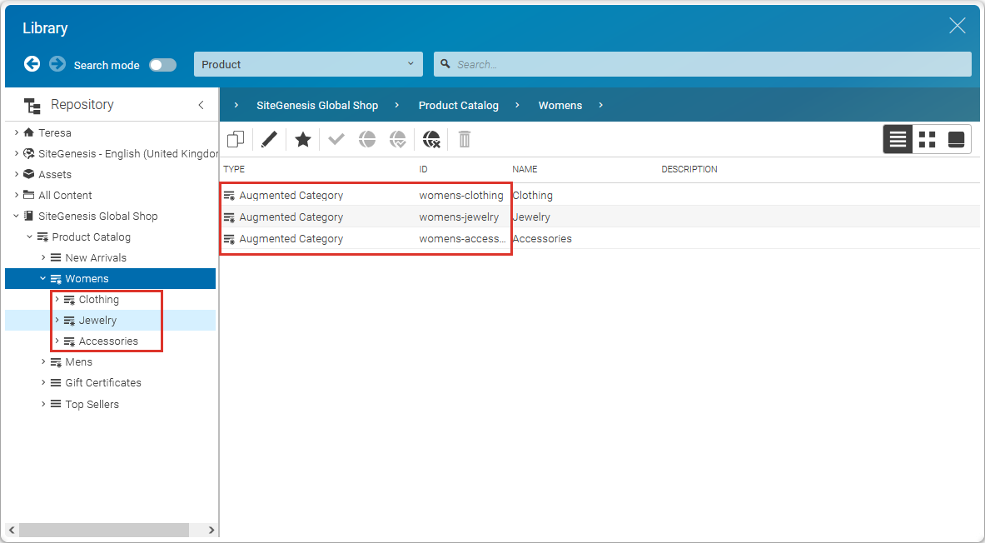The width and height of the screenshot is (985, 543).
Task: Open the trash delete icon
Action: [x=464, y=139]
